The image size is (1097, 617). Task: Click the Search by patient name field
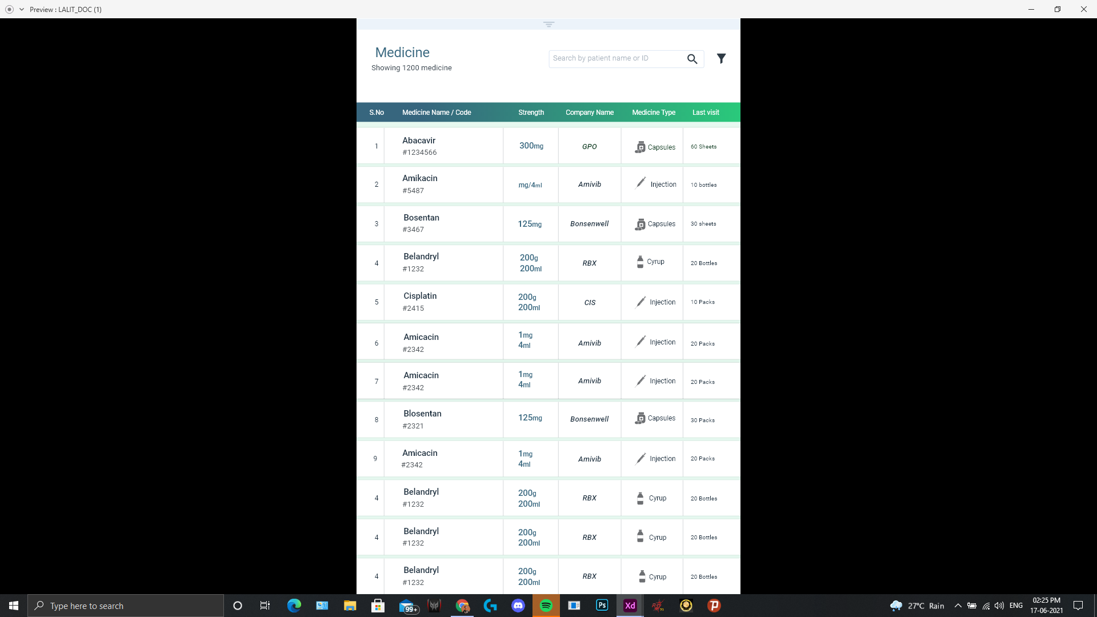[x=611, y=58]
